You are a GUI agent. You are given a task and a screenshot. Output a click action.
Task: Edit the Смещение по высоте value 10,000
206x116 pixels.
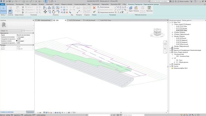point(25,39)
